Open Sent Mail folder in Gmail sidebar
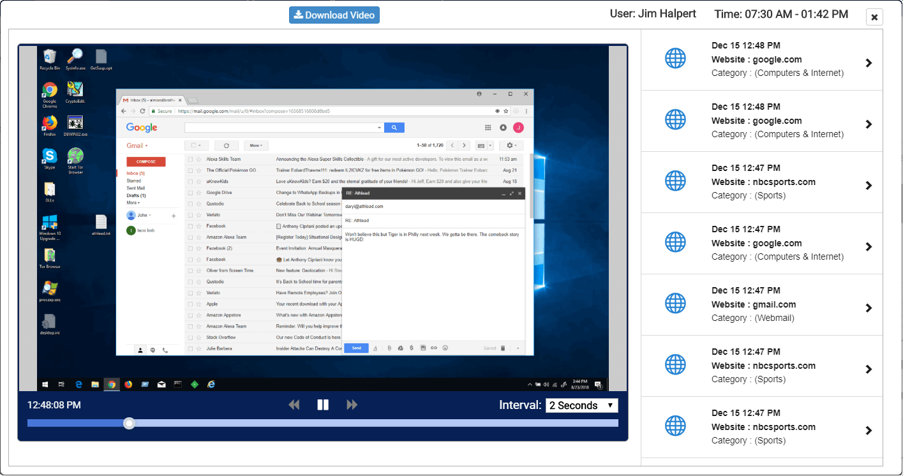 coord(135,188)
